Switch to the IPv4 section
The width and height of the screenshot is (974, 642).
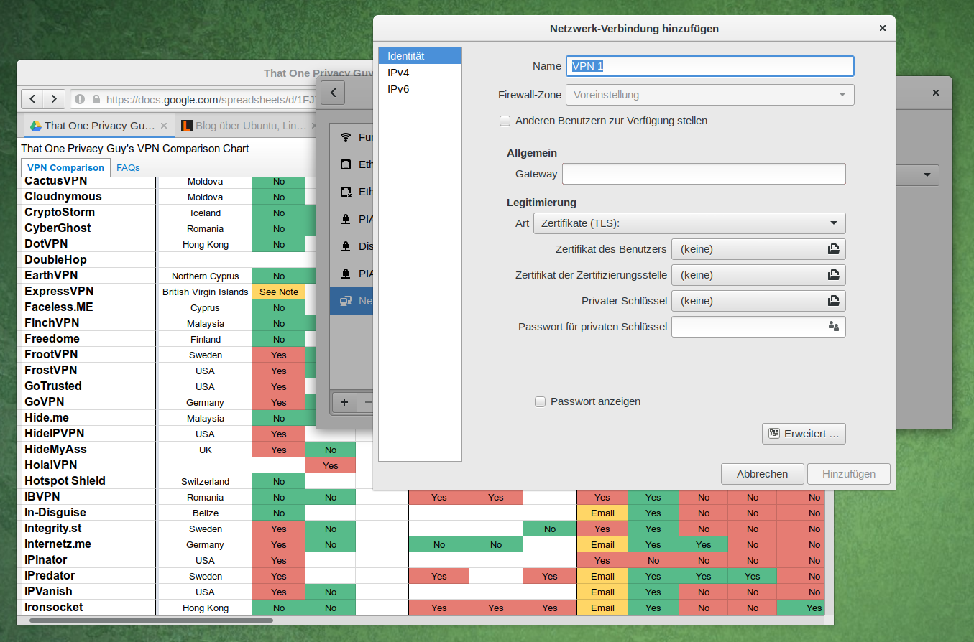click(398, 73)
